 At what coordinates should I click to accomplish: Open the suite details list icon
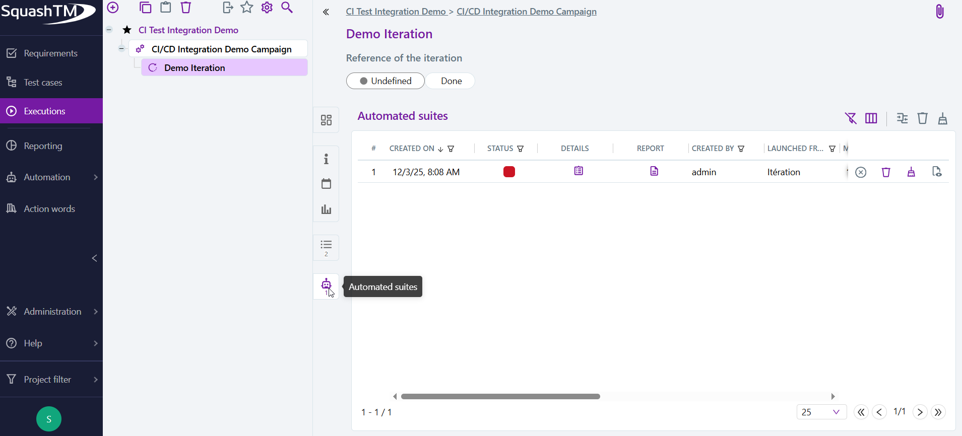click(x=579, y=171)
